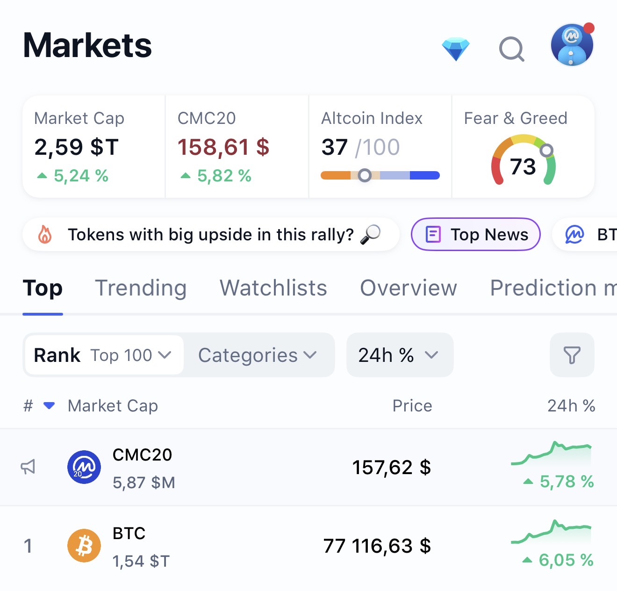The image size is (617, 591).
Task: Open the 24h % timeframe dropdown
Action: point(400,355)
